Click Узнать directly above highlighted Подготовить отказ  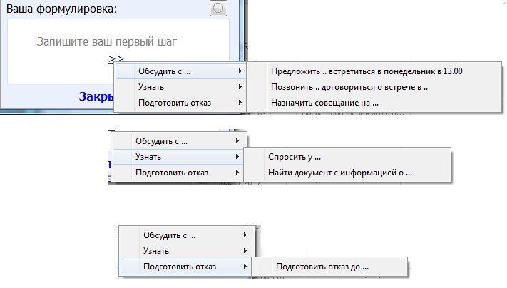(156, 251)
